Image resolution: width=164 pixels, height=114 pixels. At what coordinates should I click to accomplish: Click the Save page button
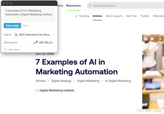pyautogui.click(x=12, y=26)
